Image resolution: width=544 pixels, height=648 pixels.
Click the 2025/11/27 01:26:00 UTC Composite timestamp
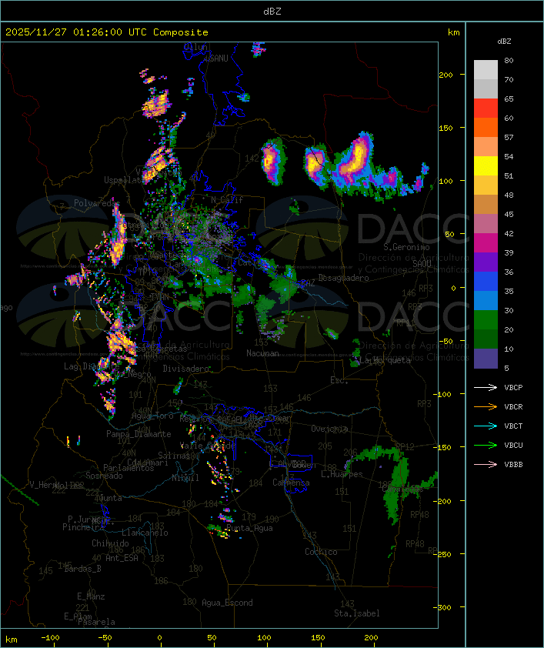(107, 32)
